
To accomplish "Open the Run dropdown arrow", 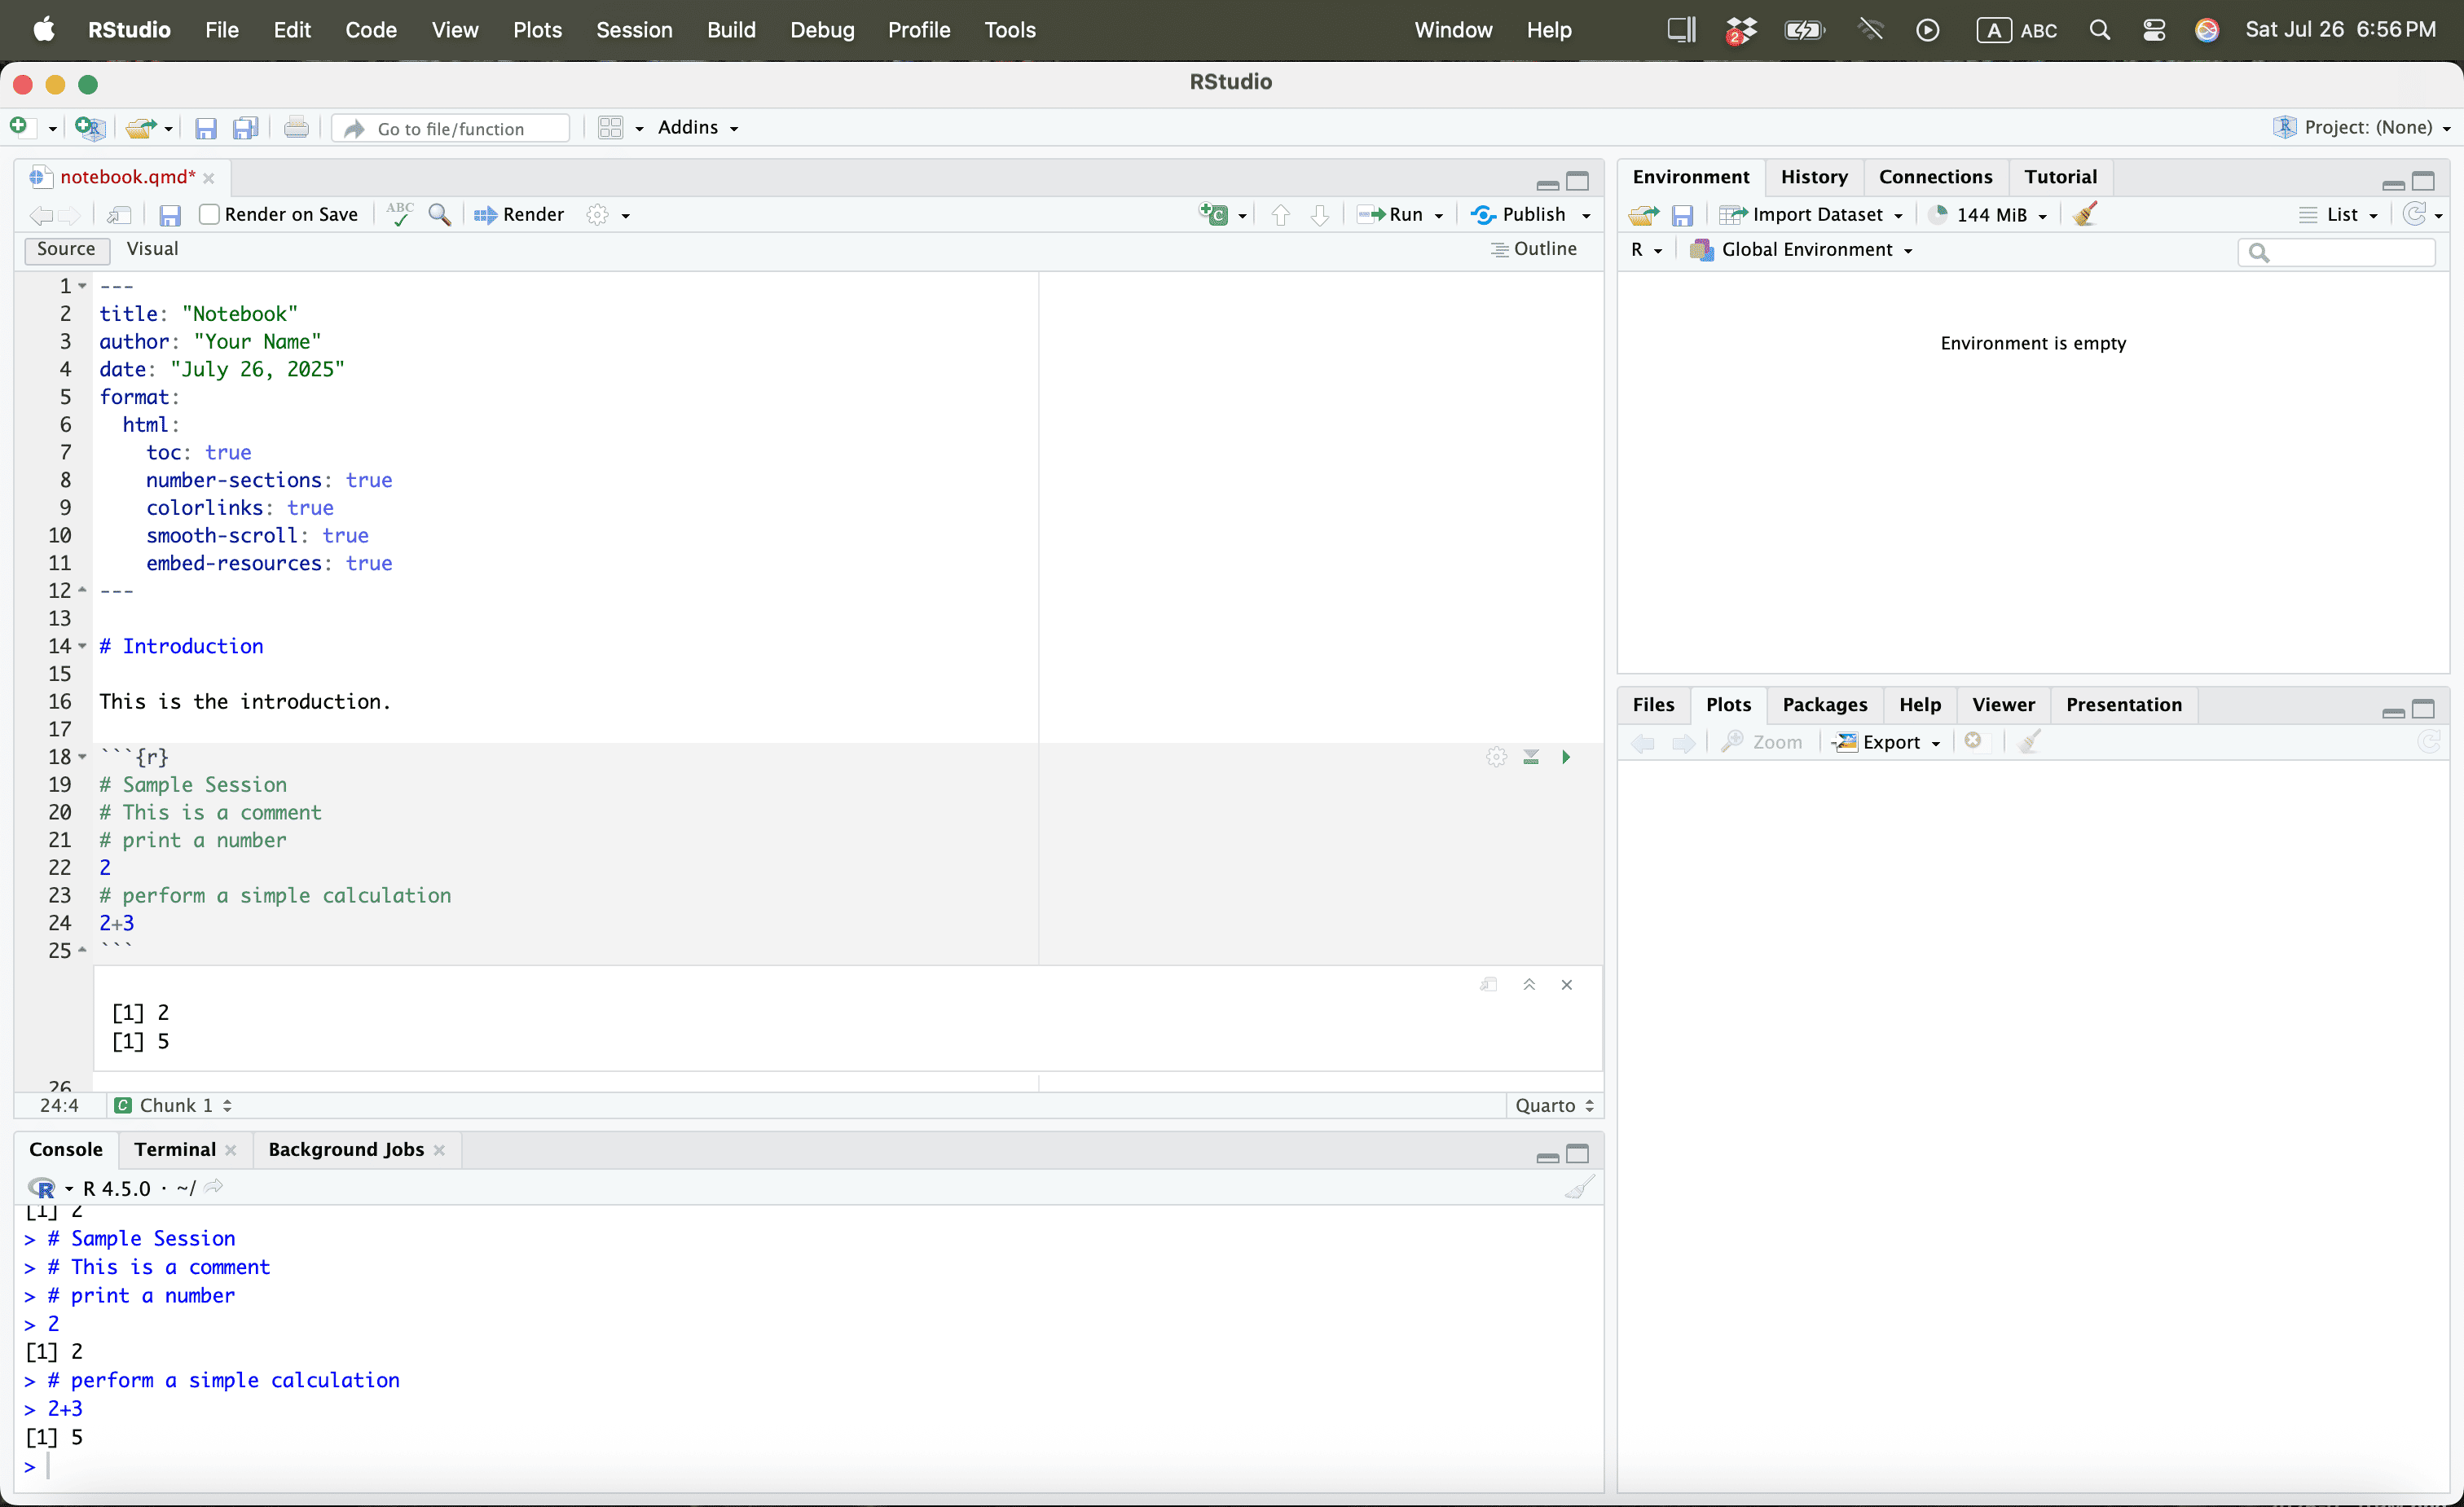I will (x=1439, y=215).
